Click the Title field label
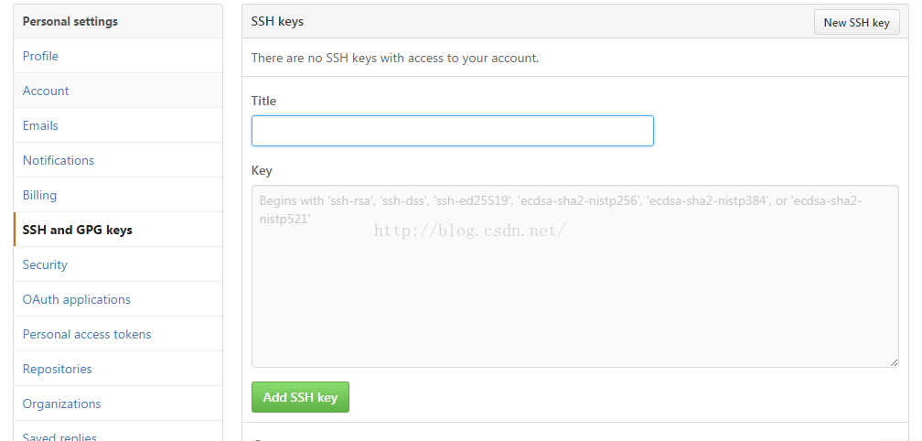The height and width of the screenshot is (441, 922). 263,101
